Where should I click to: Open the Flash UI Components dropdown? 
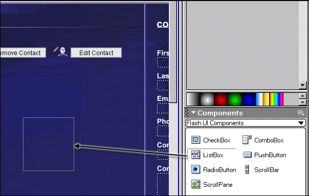click(246, 123)
